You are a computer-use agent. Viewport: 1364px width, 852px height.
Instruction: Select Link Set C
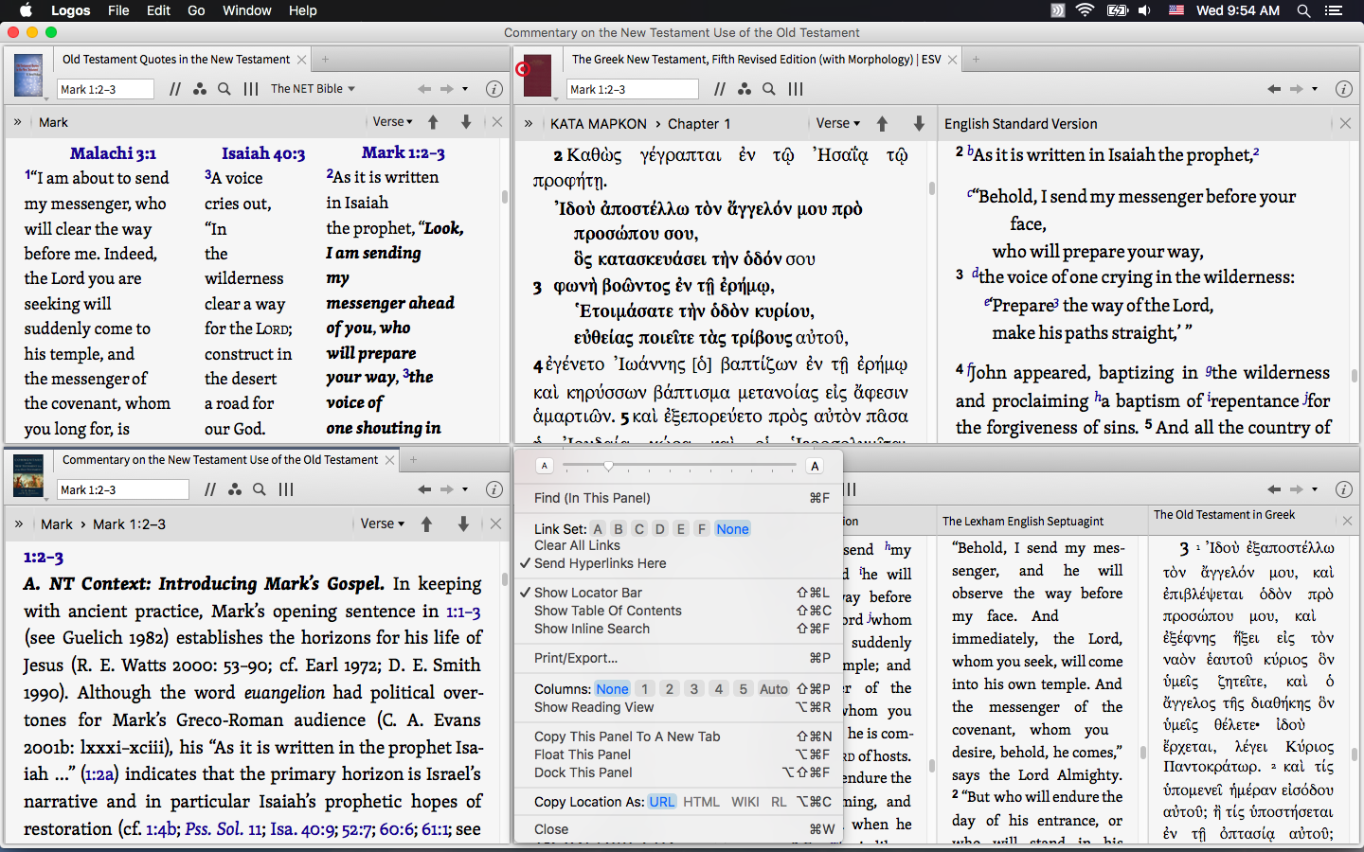click(638, 529)
